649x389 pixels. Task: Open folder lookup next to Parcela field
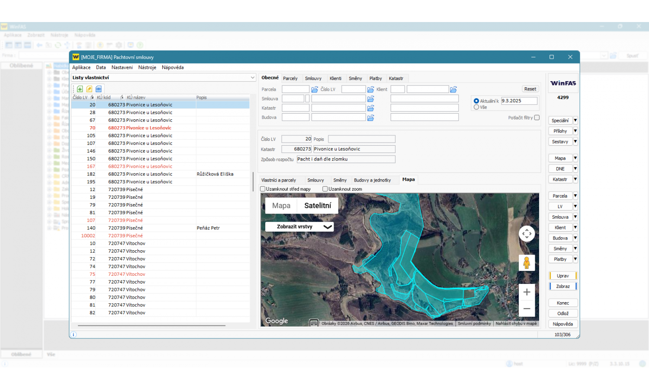[315, 89]
